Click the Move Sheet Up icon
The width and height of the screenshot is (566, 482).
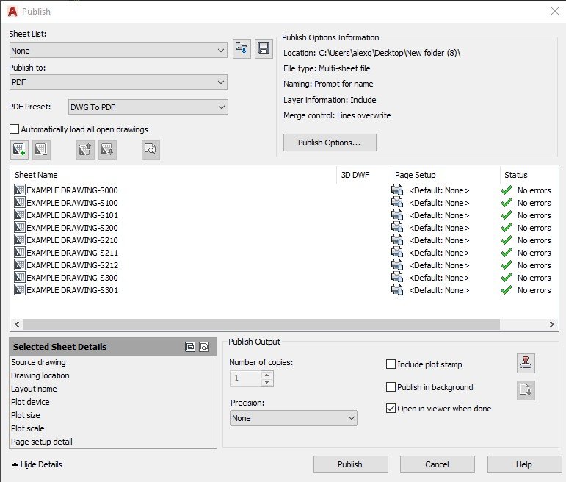85,150
